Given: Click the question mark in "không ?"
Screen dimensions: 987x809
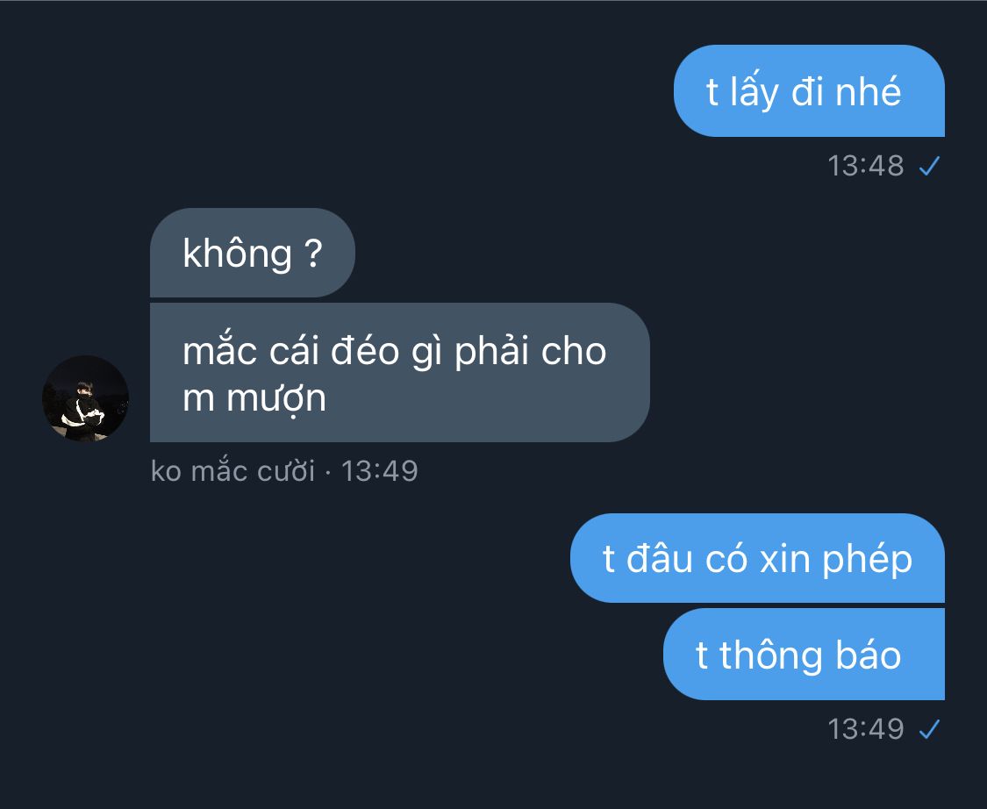Looking at the screenshot, I should (313, 253).
